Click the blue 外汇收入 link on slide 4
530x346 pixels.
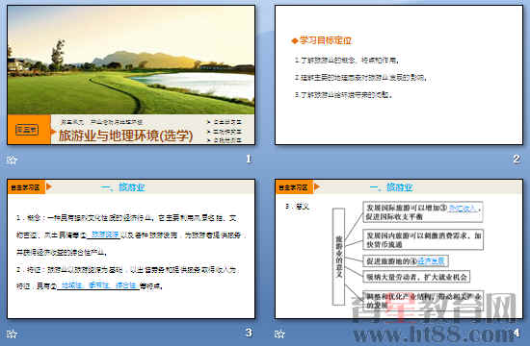point(463,208)
